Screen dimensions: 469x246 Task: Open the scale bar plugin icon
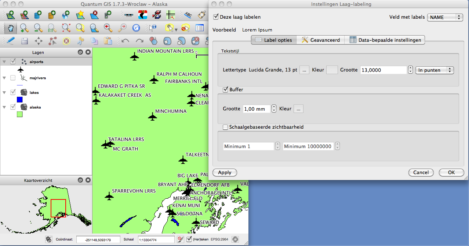coord(129,15)
